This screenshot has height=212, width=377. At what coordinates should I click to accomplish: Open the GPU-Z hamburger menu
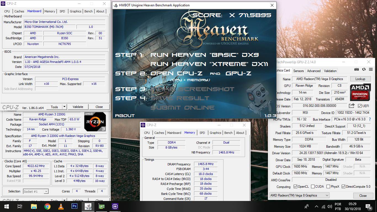click(x=371, y=69)
